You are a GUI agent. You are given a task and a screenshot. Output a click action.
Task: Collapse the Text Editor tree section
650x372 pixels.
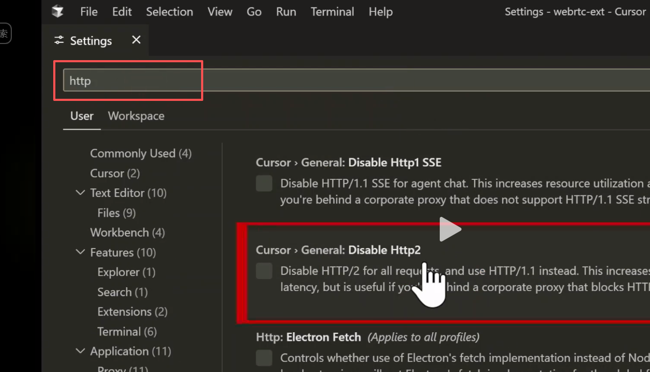(81, 193)
